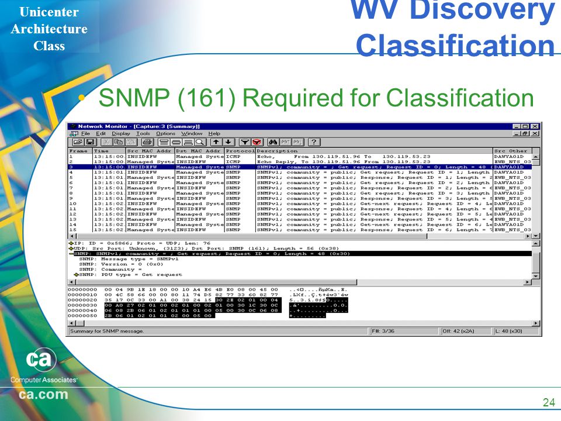Click the Off: 42 (x2A) status field

466,331
